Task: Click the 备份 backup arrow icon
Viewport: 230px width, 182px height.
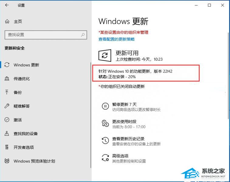Action: tap(7, 92)
